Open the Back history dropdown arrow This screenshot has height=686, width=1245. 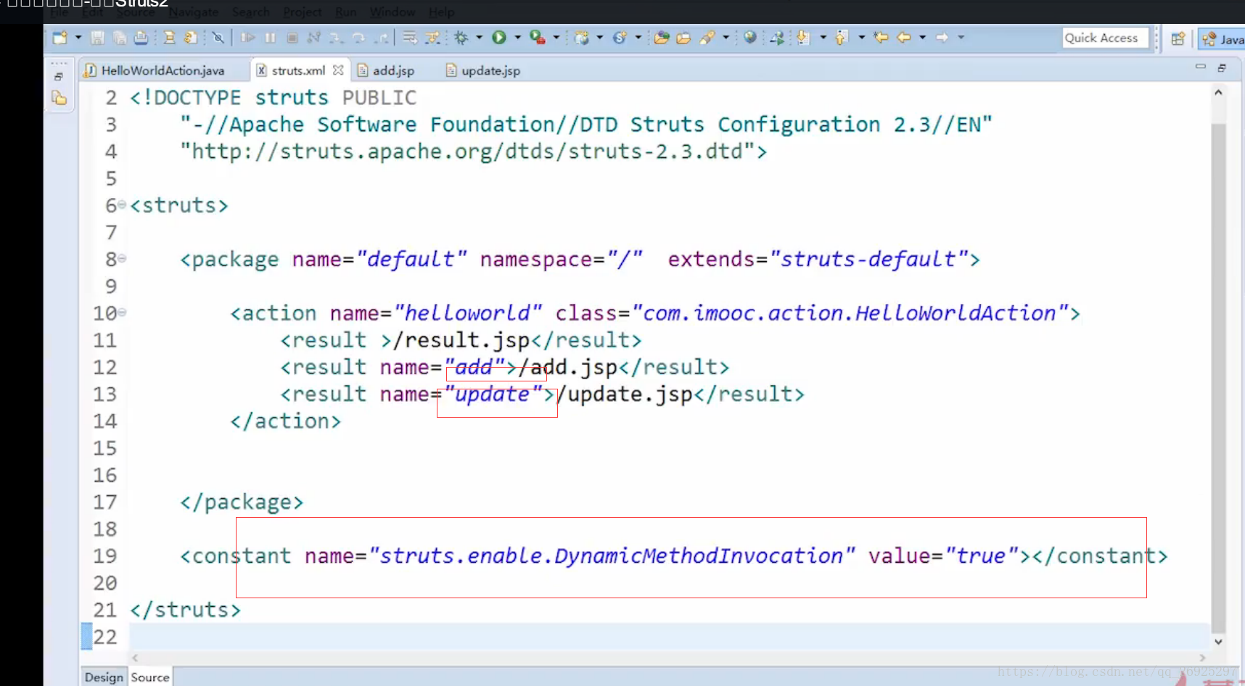[922, 37]
